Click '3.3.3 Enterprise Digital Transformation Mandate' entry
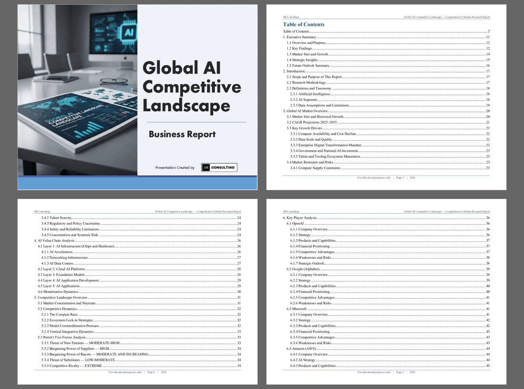Viewport: 524px width, 389px height. pyautogui.click(x=325, y=145)
